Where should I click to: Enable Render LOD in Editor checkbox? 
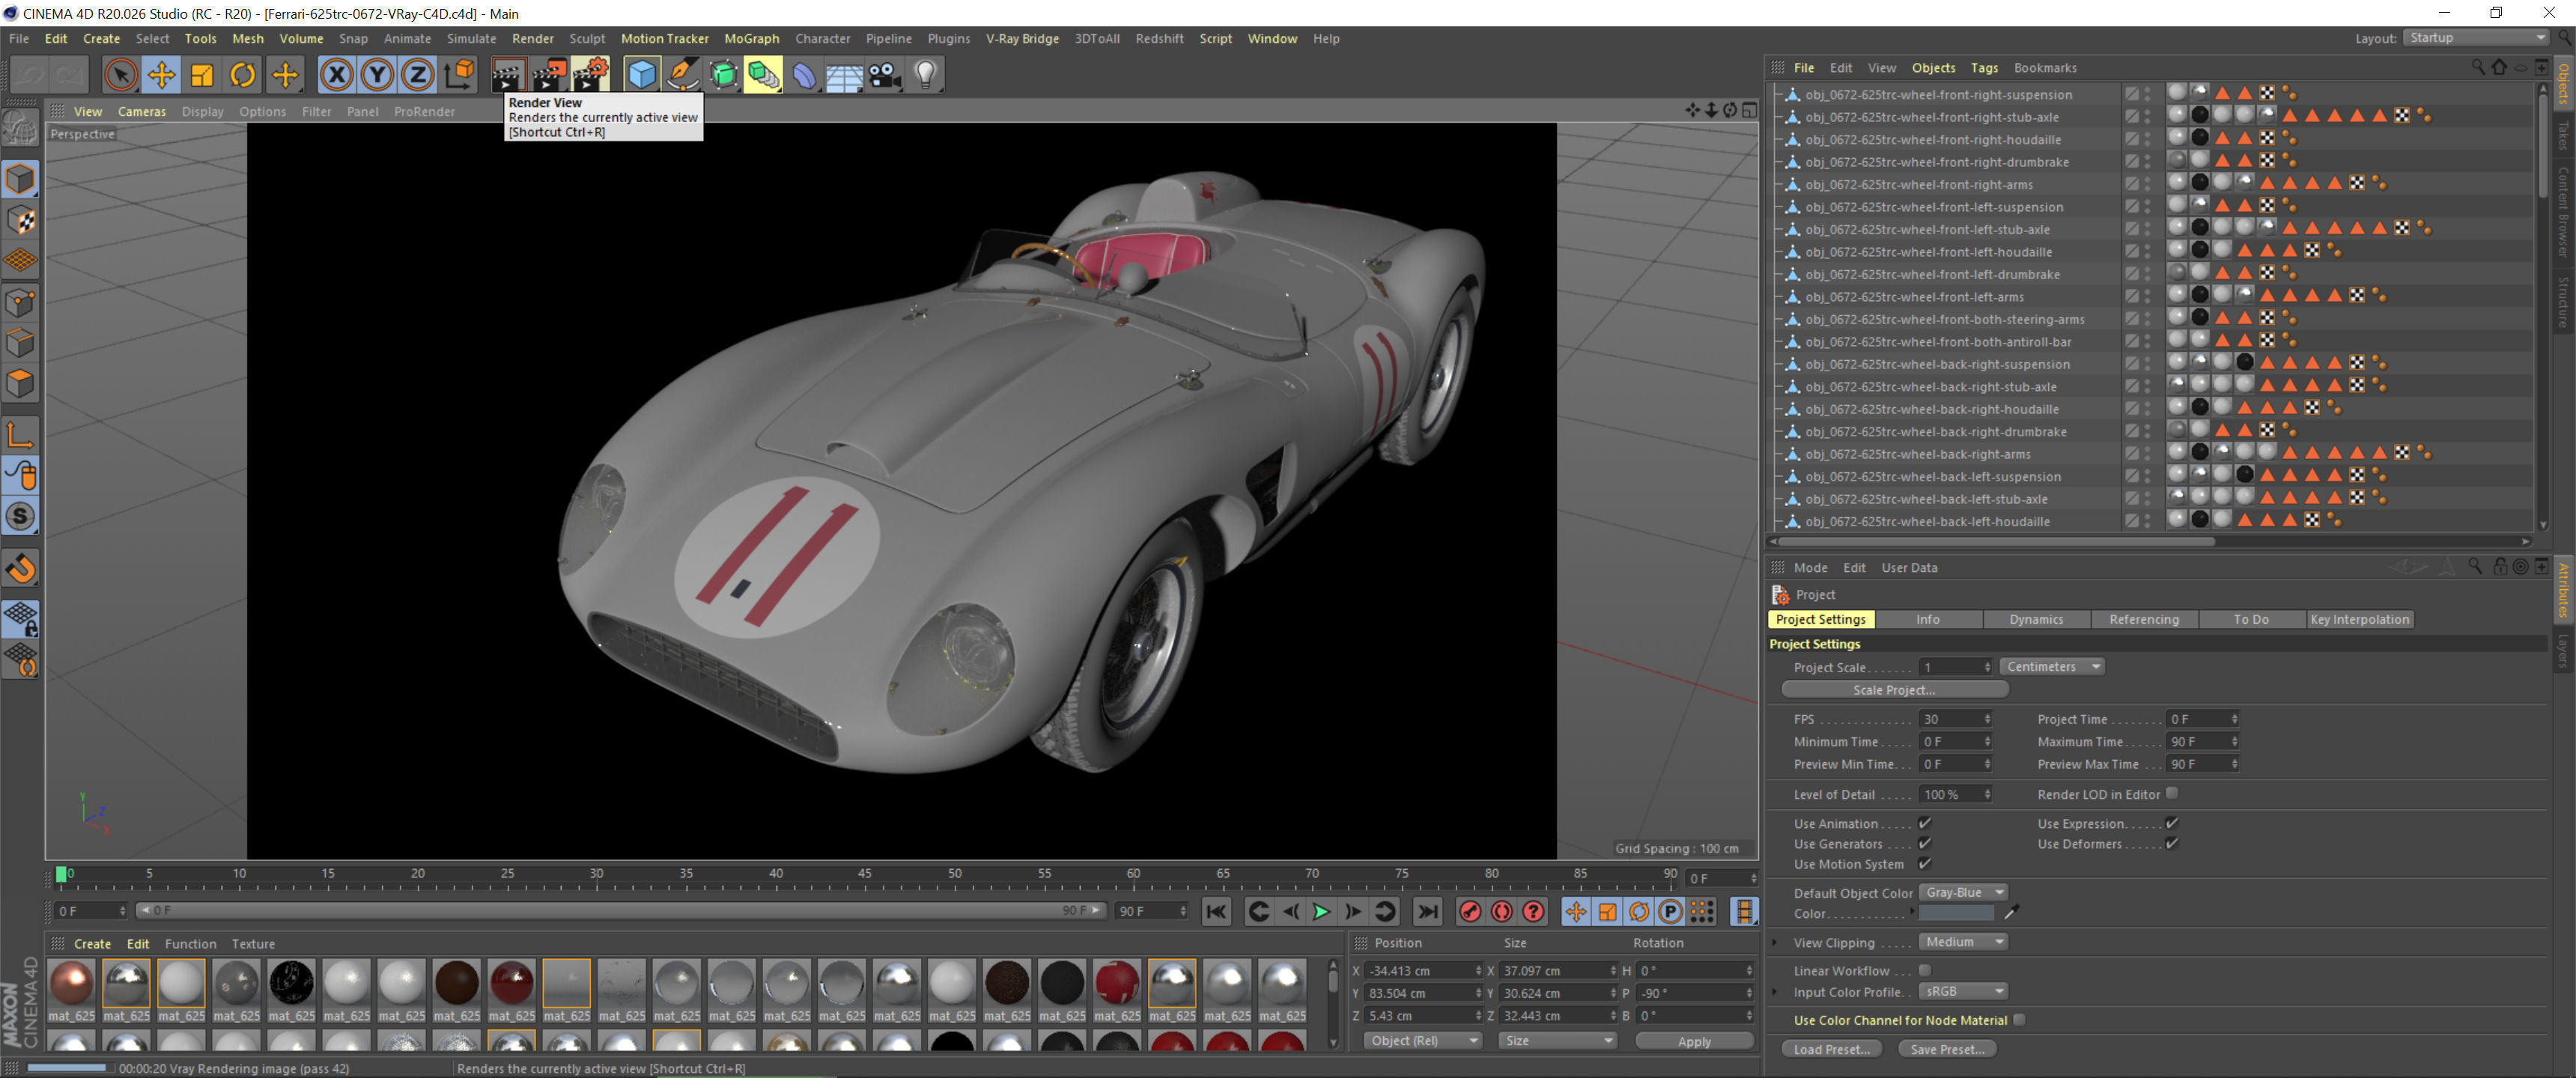coord(2172,793)
